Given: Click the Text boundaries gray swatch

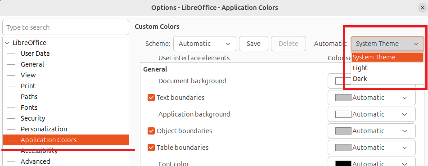Looking at the screenshot, I should tap(343, 98).
